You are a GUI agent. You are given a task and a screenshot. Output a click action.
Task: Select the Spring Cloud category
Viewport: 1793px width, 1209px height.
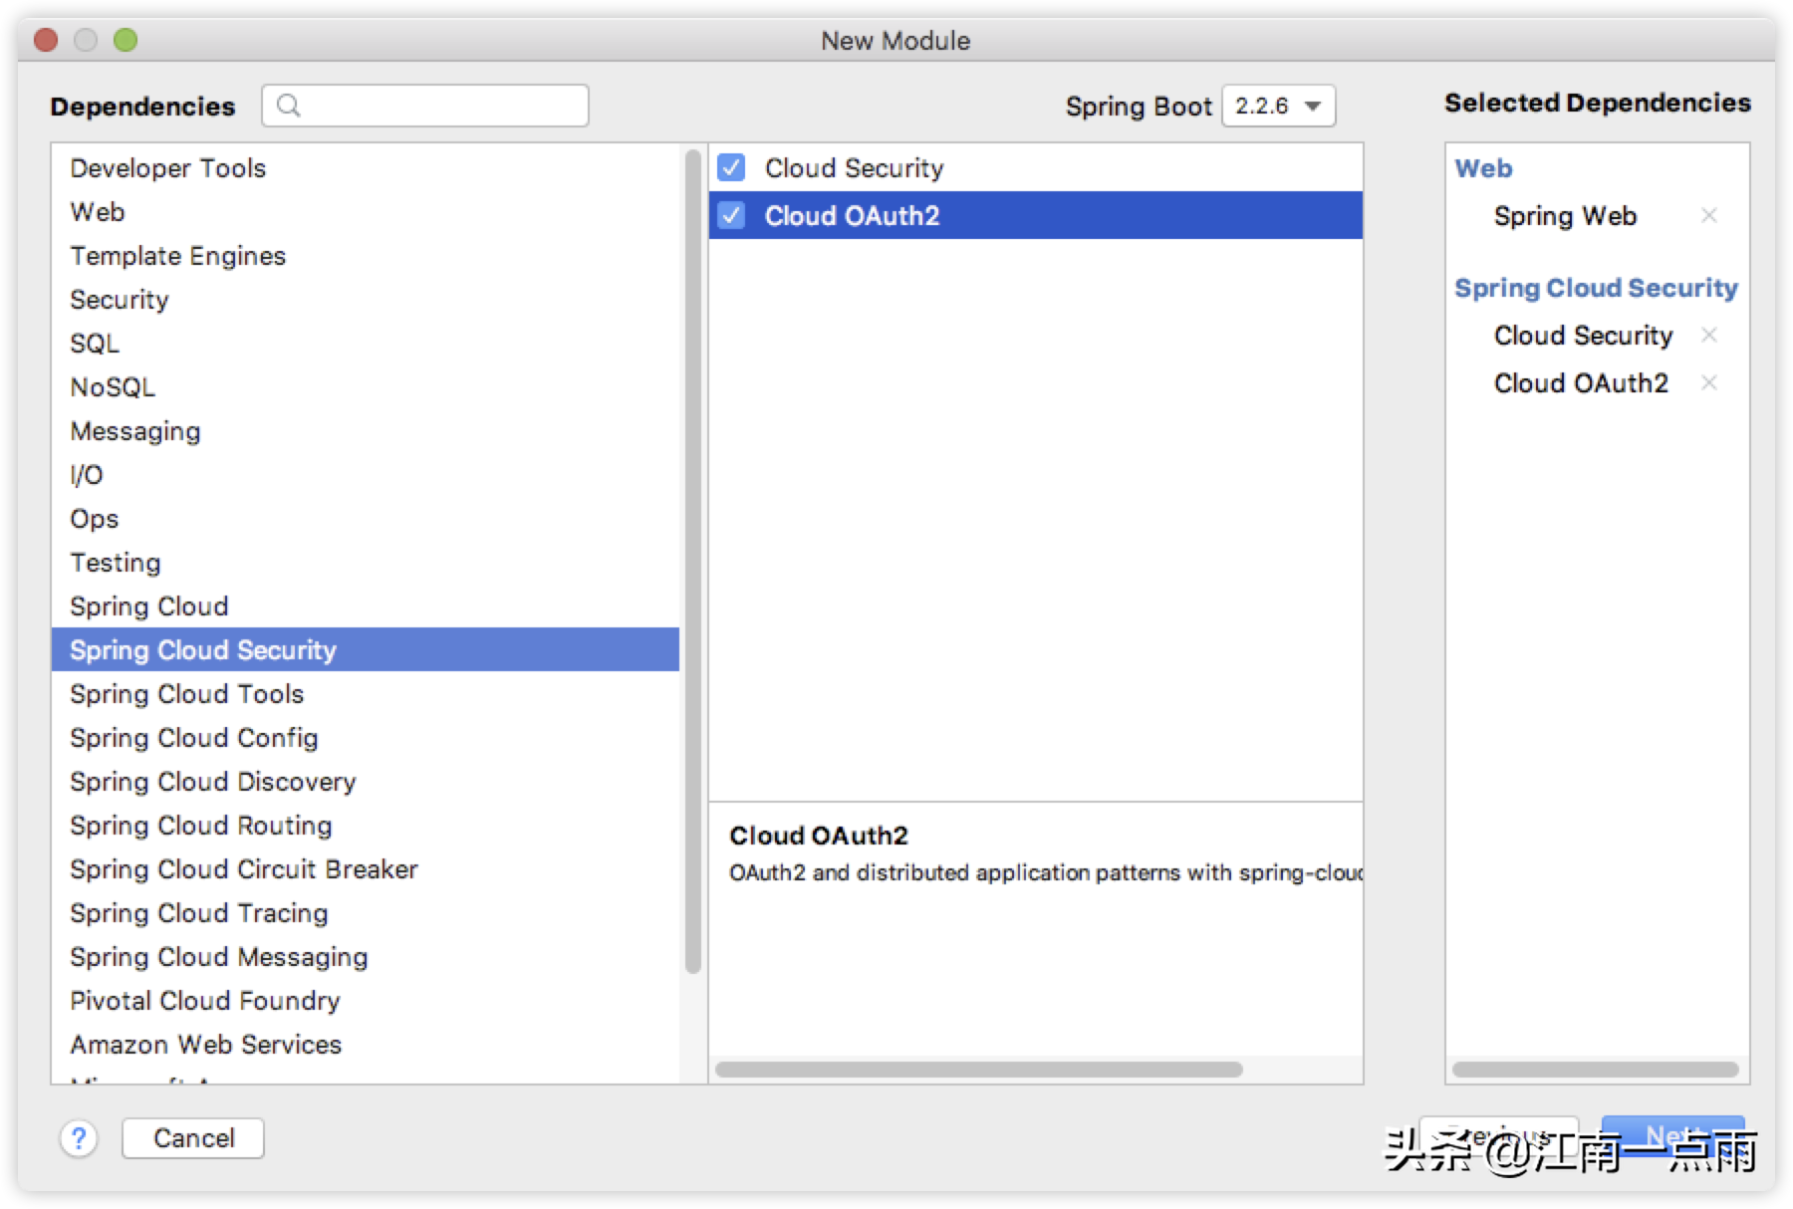366,606
